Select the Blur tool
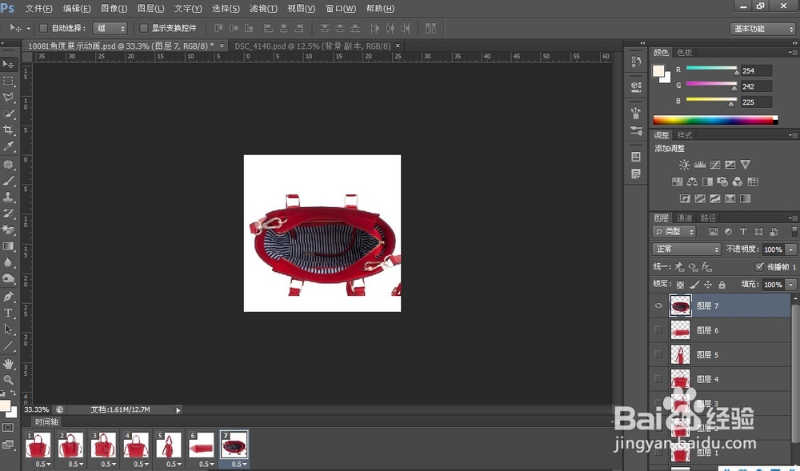This screenshot has height=471, width=800. 9,262
